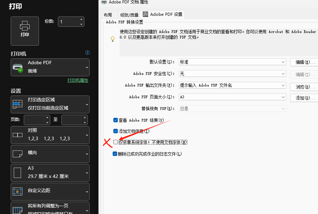The image size is (318, 214).
Task: Switch to the Paper/Quality (纸张/质量) tab
Action: [129, 15]
